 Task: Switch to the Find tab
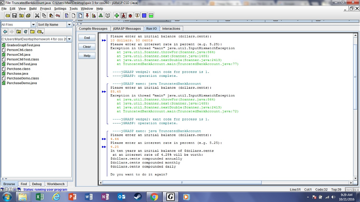pyautogui.click(x=24, y=184)
